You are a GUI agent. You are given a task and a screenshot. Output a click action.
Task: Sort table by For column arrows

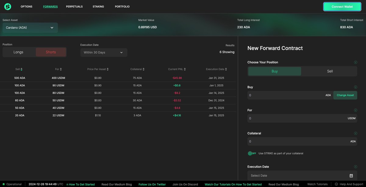point(61,69)
